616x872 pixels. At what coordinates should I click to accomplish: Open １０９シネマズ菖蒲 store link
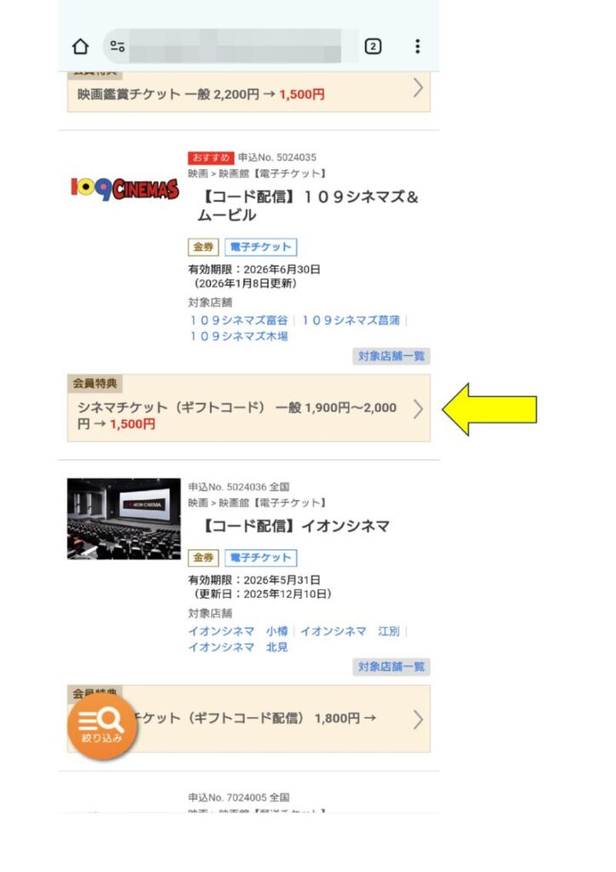[x=351, y=320]
